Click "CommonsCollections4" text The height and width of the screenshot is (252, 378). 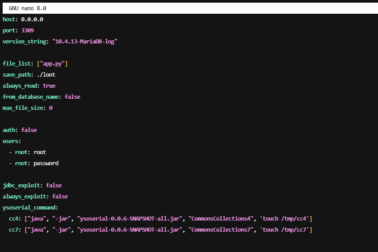pyautogui.click(x=221, y=219)
